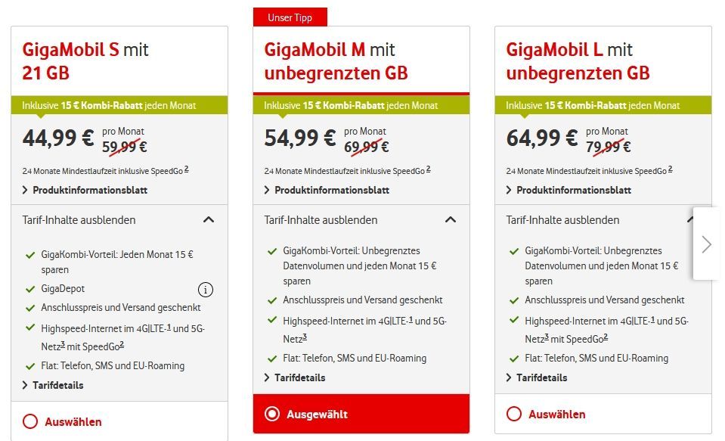The width and height of the screenshot is (725, 441).
Task: Open Tarifdetails of GigaMobil L
Action: coord(541,377)
